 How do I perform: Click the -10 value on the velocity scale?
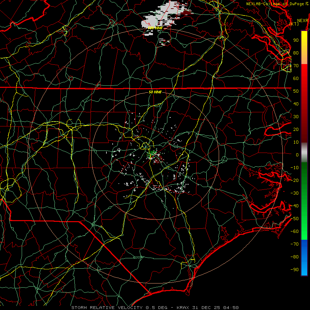tap(294, 168)
